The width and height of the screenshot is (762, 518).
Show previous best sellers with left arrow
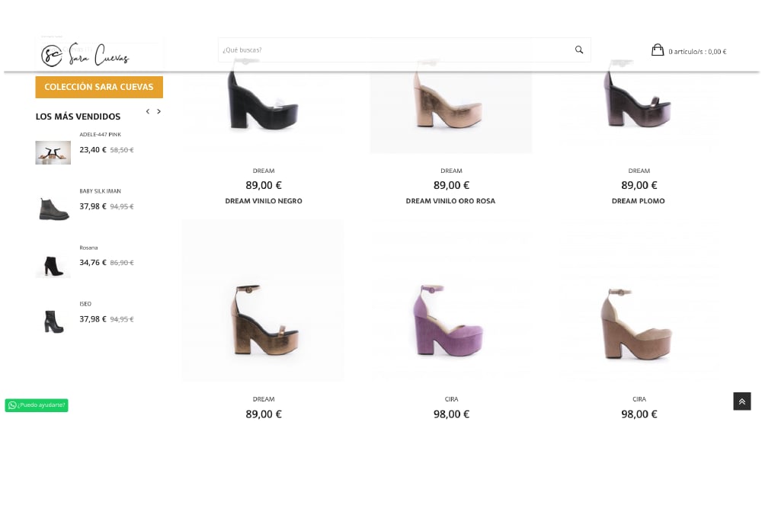coord(148,112)
